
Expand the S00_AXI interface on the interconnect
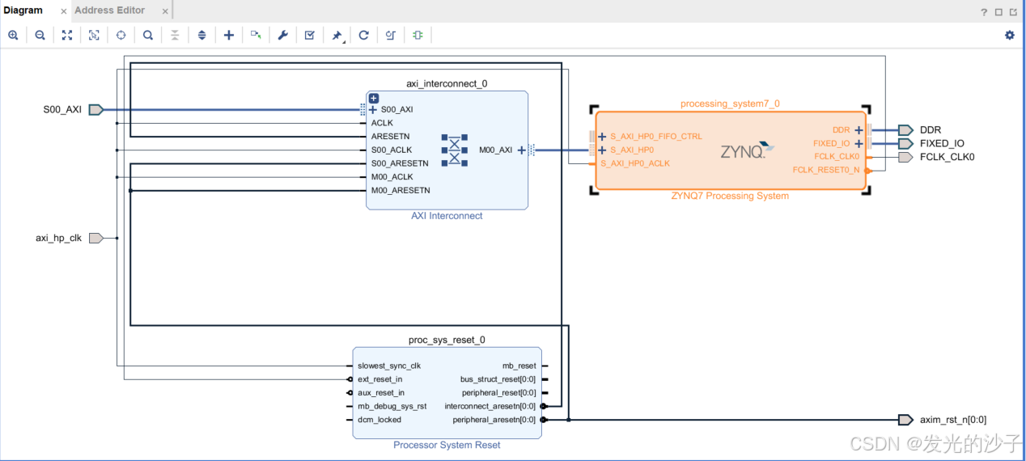click(372, 109)
